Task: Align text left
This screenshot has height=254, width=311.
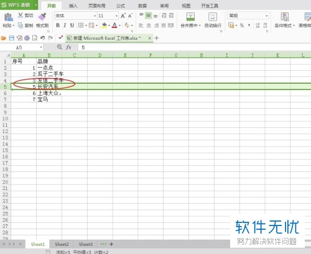Action: [141, 25]
